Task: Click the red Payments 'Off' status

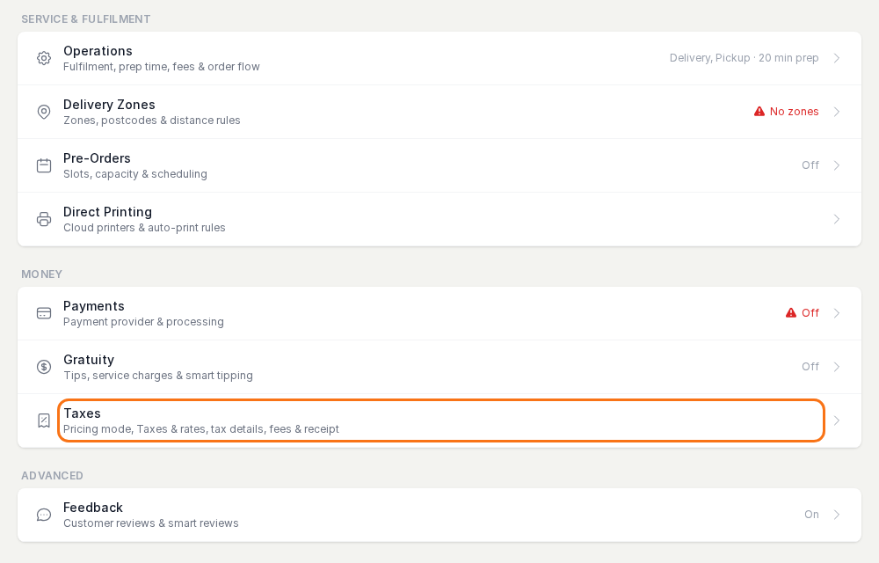Action: click(x=810, y=313)
